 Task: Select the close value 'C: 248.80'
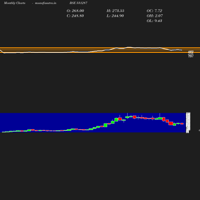click(x=75, y=16)
